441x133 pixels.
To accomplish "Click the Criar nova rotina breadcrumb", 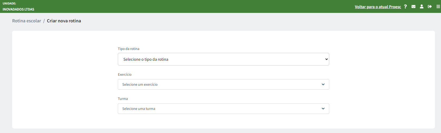I will pos(64,21).
